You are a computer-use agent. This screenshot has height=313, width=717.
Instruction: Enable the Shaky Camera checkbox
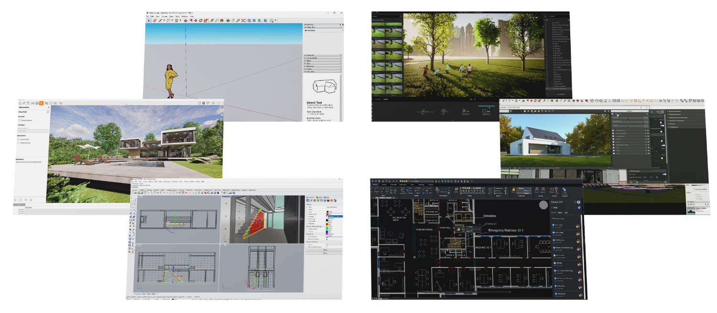[19, 143]
